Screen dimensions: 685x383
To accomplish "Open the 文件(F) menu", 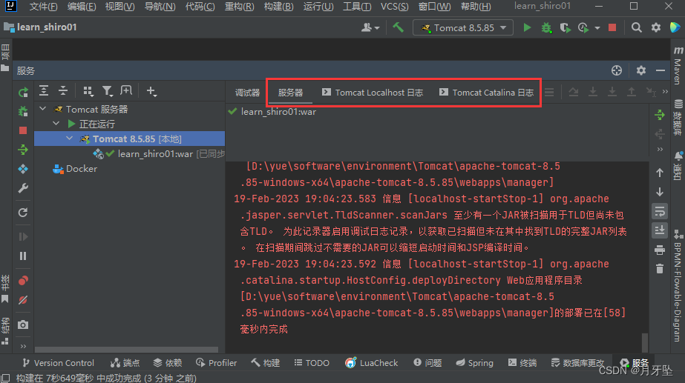I will coord(43,7).
